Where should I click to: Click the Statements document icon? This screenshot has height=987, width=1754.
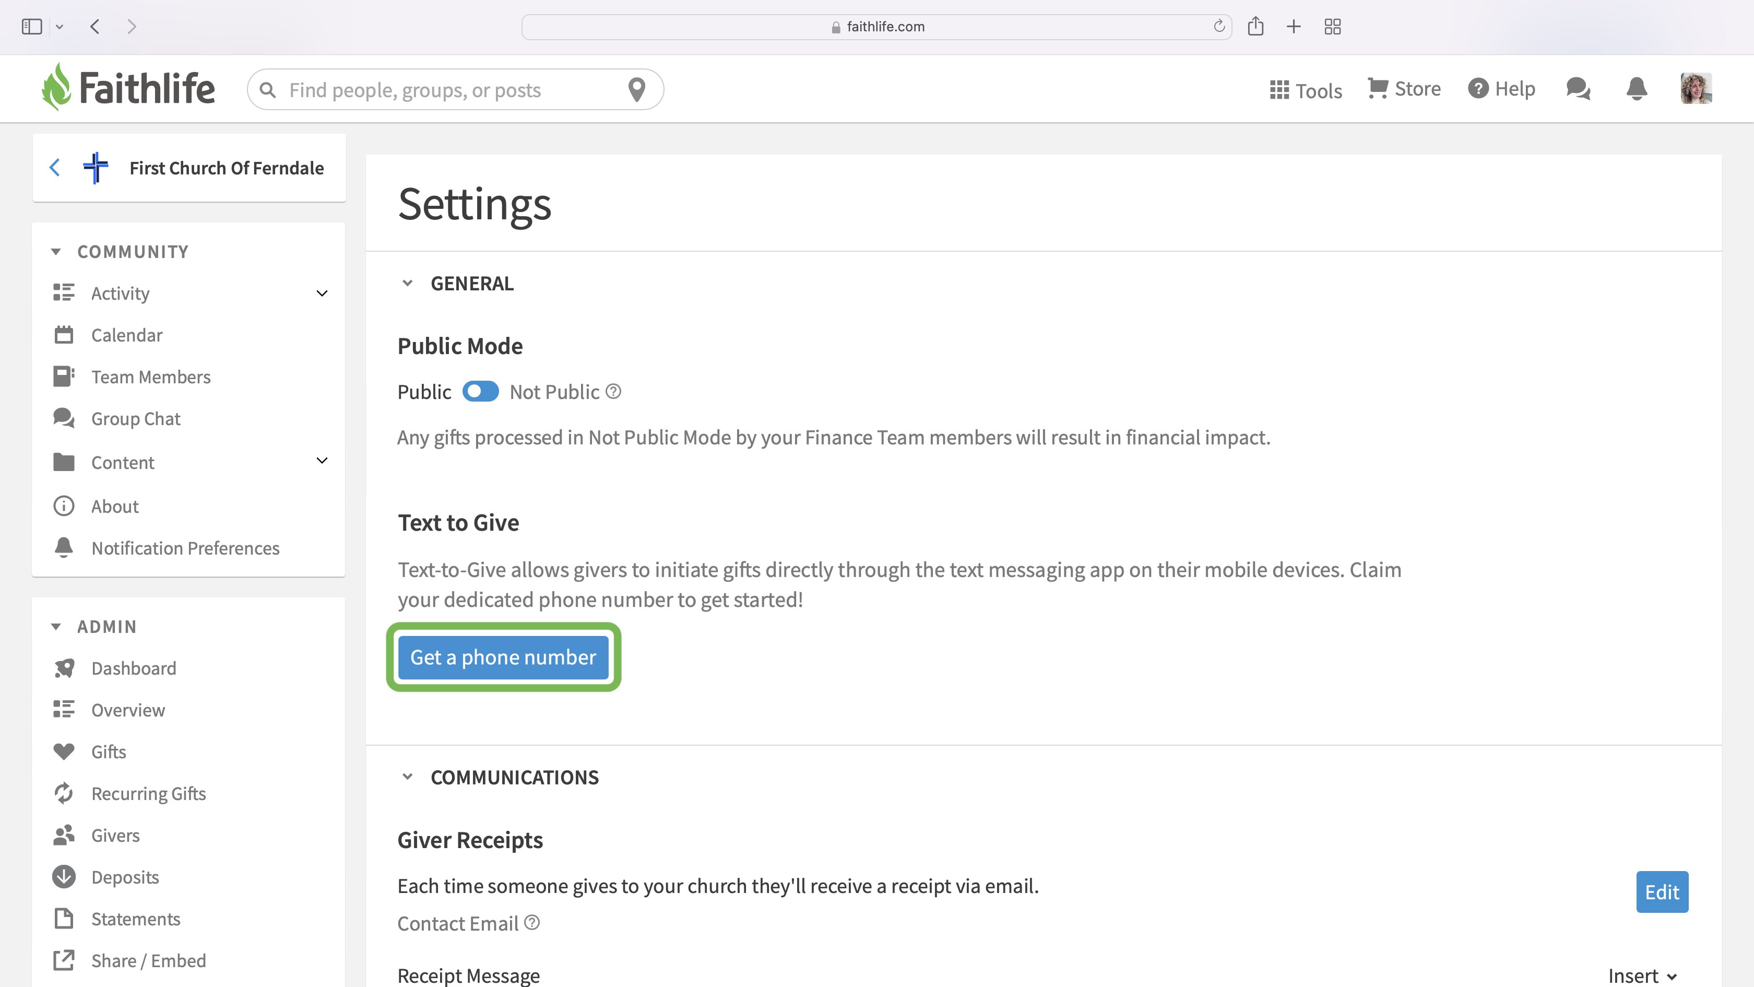click(x=64, y=918)
